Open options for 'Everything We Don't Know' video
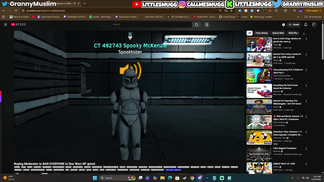Image resolution: width=324 pixels, height=182 pixels. tap(306, 86)
